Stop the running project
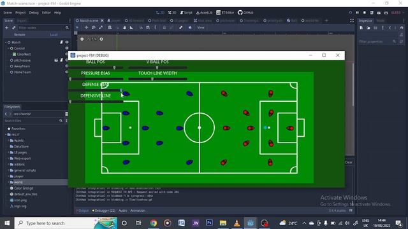This screenshot has height=229, width=408. click(365, 13)
